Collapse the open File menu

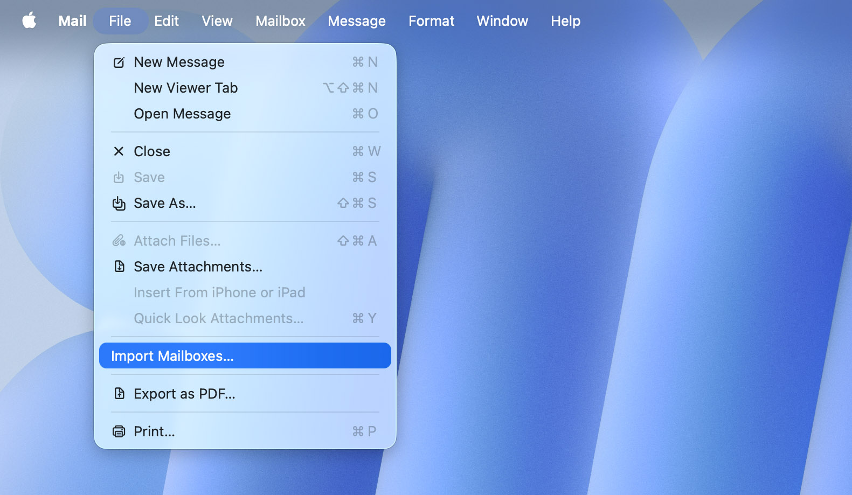pos(120,21)
